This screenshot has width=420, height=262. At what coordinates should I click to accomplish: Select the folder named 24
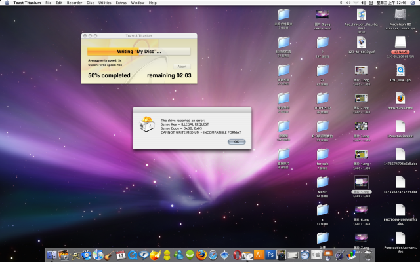coord(322,71)
